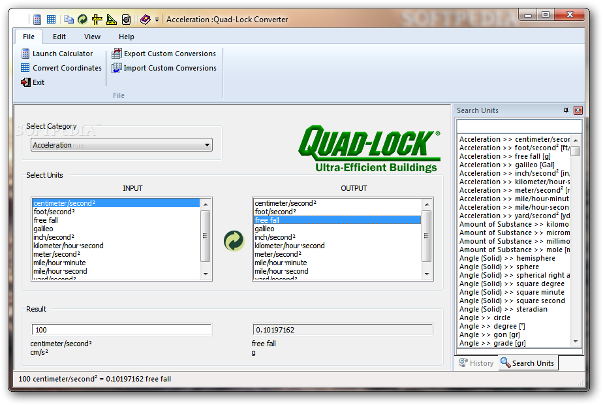Screen dimensions: 603x405
Task: Select kilometer/hour·second in OUTPUT list
Action: pyautogui.click(x=337, y=246)
